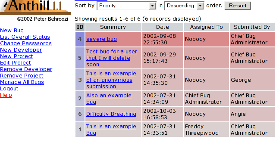Image resolution: width=276 pixels, height=155 pixels.
Task: Open Manage All Bugs
Action: 22,82
